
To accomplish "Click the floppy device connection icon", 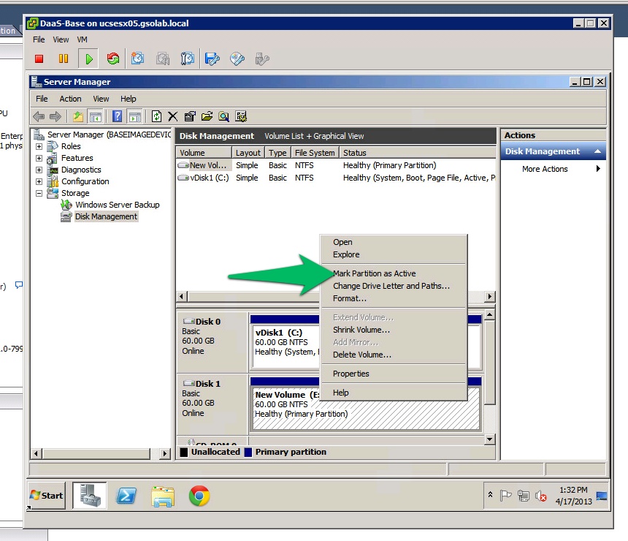I will [x=212, y=59].
